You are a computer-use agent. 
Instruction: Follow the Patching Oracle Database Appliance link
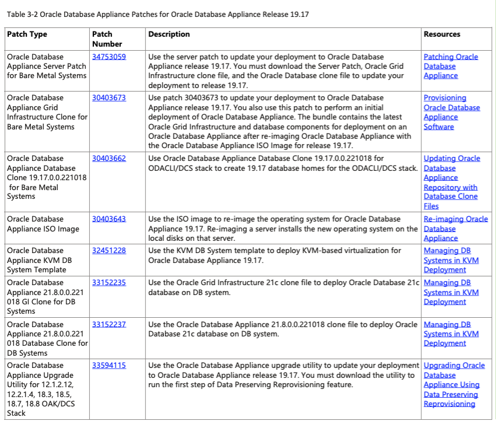point(450,66)
